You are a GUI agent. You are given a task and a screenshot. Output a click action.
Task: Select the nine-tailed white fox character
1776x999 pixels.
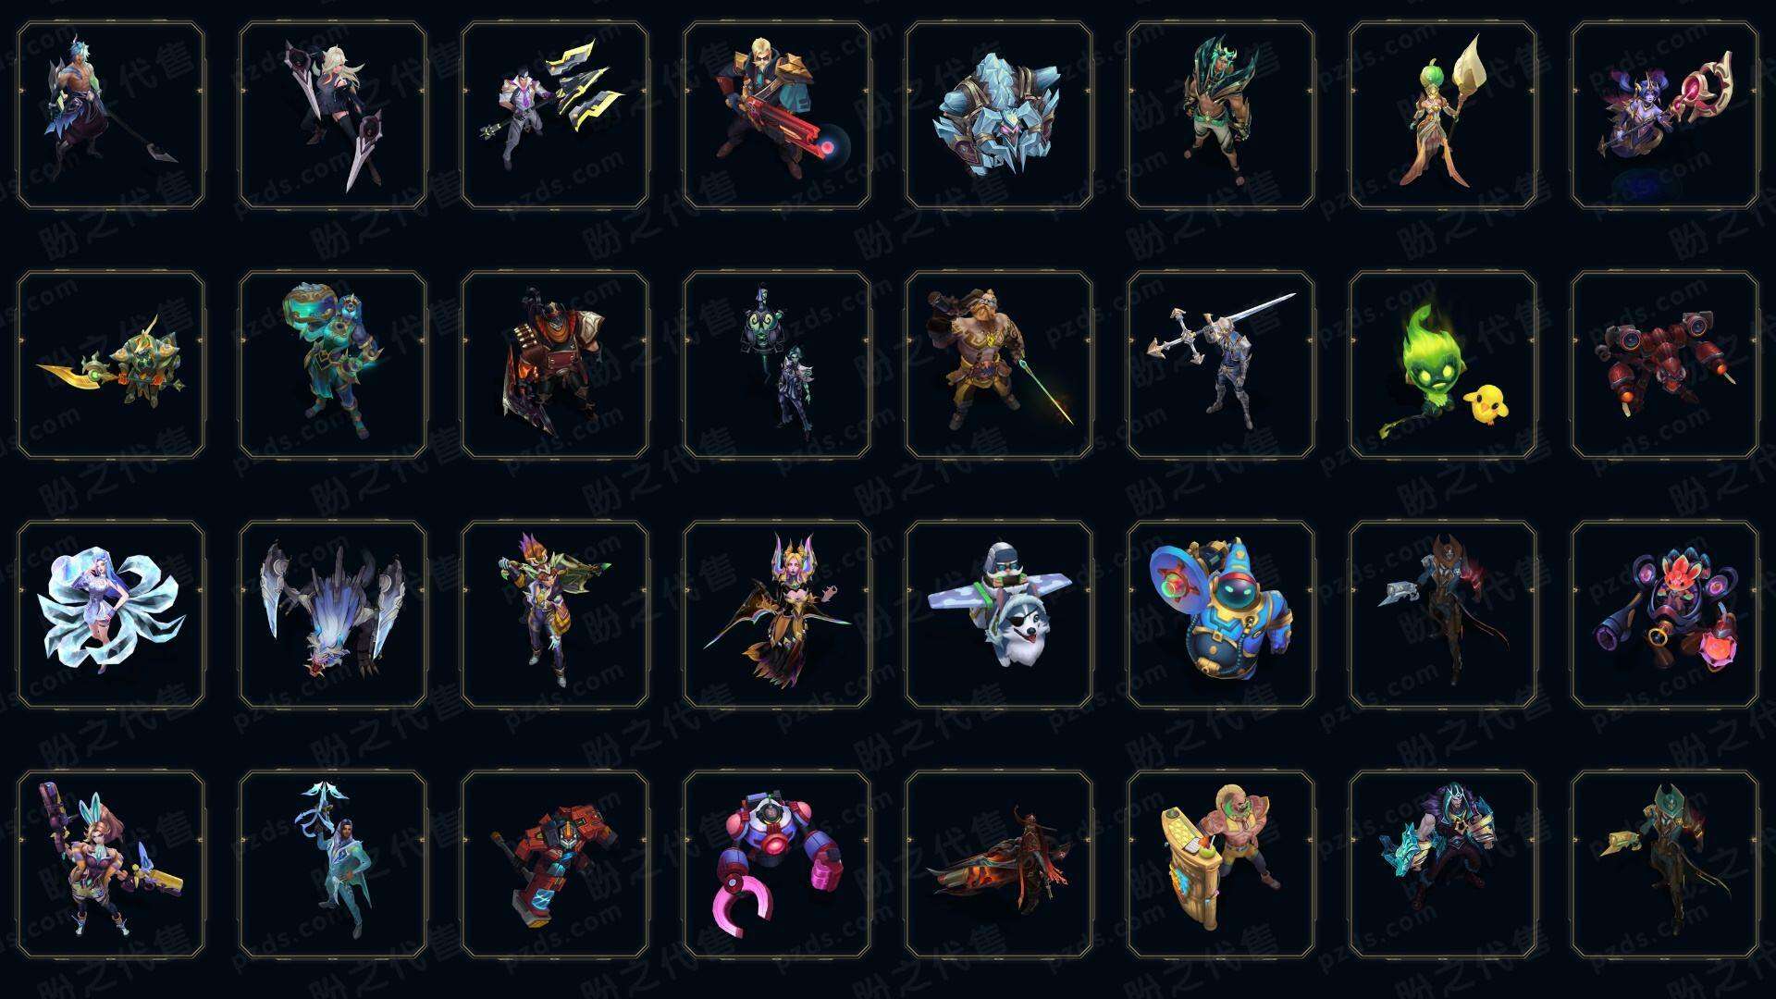(x=111, y=614)
